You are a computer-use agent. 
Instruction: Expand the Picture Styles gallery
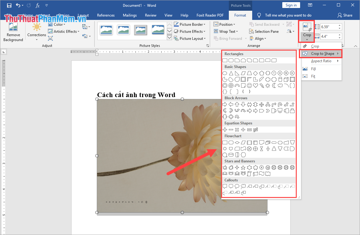click(169, 38)
